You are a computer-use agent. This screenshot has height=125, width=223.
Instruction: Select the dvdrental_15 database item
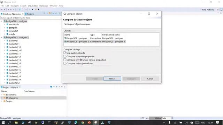(15, 67)
